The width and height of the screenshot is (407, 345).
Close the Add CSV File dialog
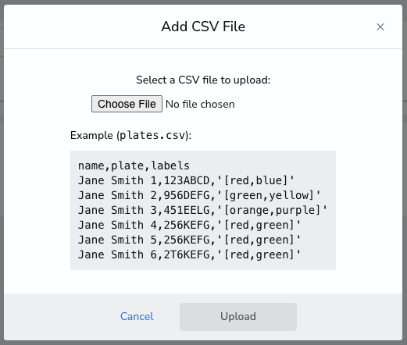coord(380,27)
